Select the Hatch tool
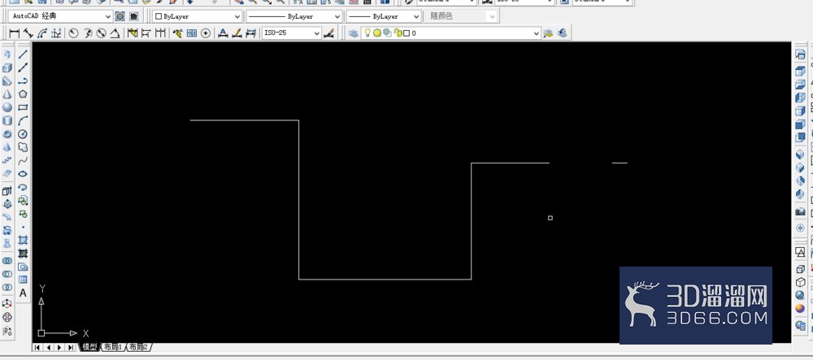 coord(23,241)
